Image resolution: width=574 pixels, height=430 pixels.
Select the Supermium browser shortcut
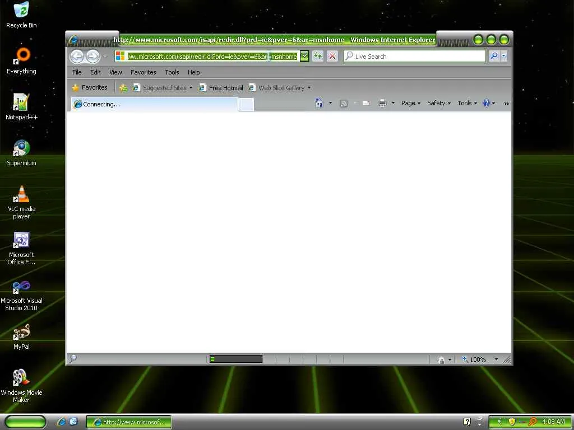click(x=21, y=153)
